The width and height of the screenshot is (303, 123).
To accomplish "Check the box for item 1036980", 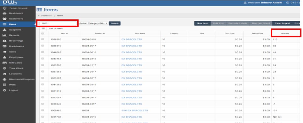I will tap(43, 39).
